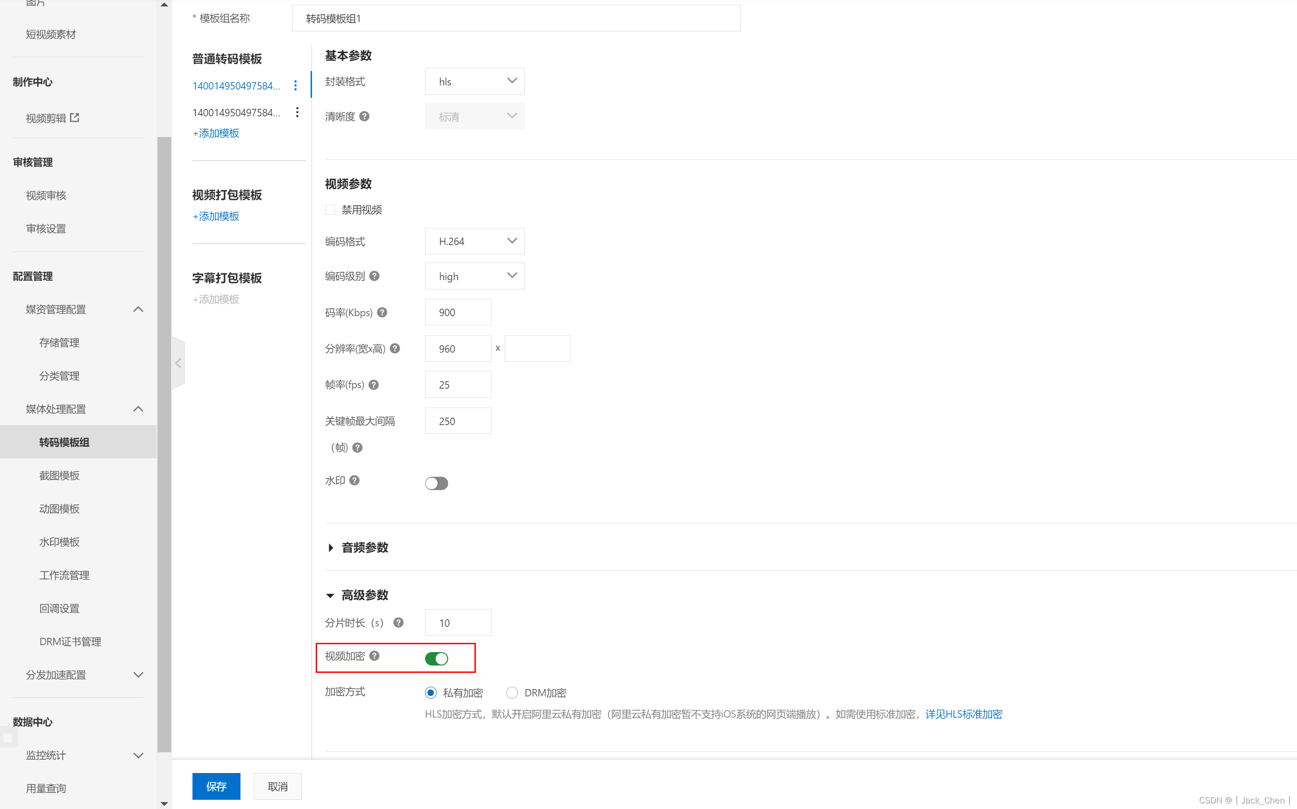Open 存储管理 in sidebar

(x=60, y=342)
